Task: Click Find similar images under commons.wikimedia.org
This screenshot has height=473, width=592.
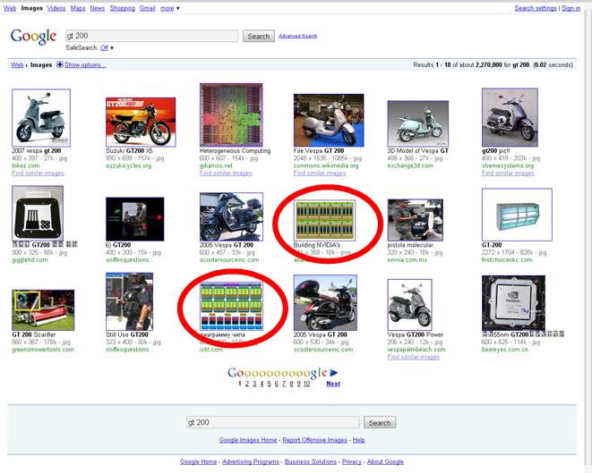Action: click(x=320, y=173)
